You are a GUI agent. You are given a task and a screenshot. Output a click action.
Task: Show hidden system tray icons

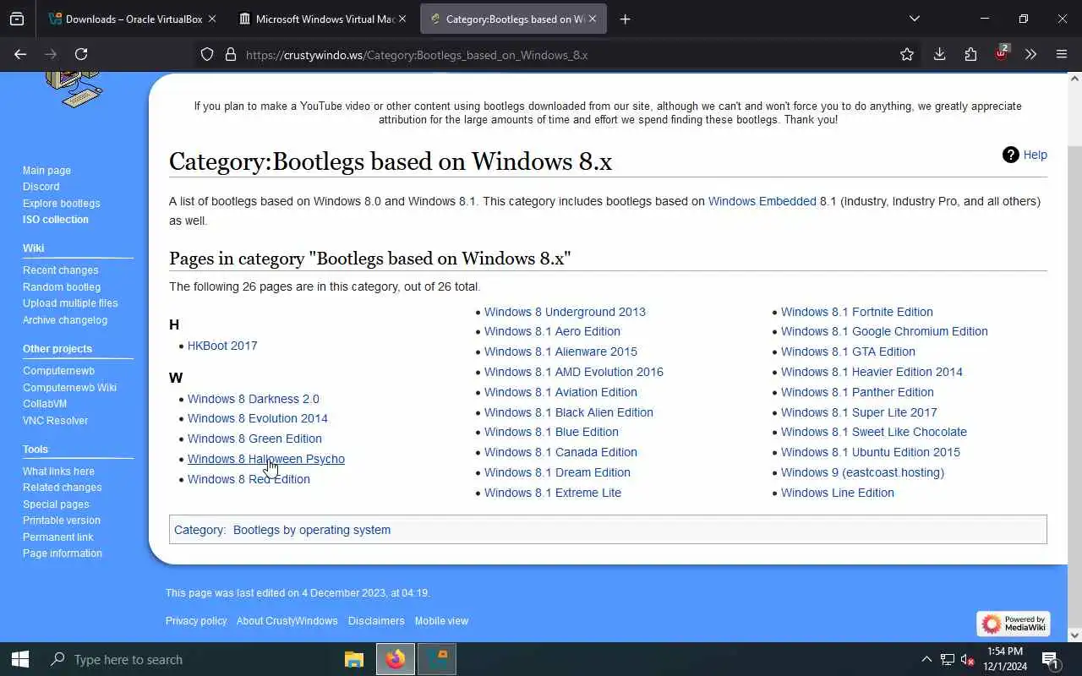pos(926,659)
